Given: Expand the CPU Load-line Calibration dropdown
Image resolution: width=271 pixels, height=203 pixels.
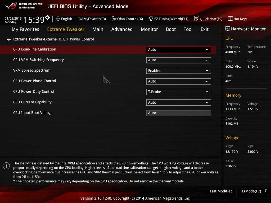Looking at the screenshot, I should [178, 50].
